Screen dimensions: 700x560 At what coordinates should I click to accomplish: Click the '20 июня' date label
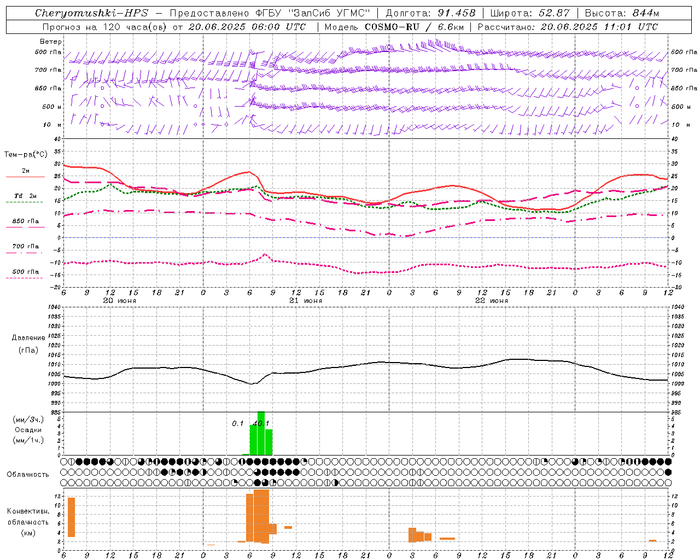click(120, 301)
